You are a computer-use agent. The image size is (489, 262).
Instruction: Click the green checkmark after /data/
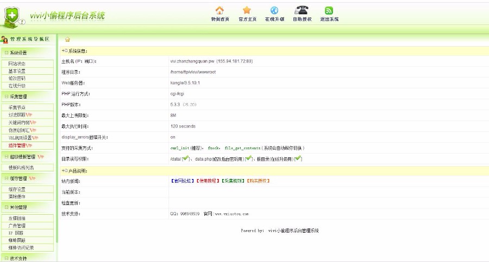(x=186, y=158)
